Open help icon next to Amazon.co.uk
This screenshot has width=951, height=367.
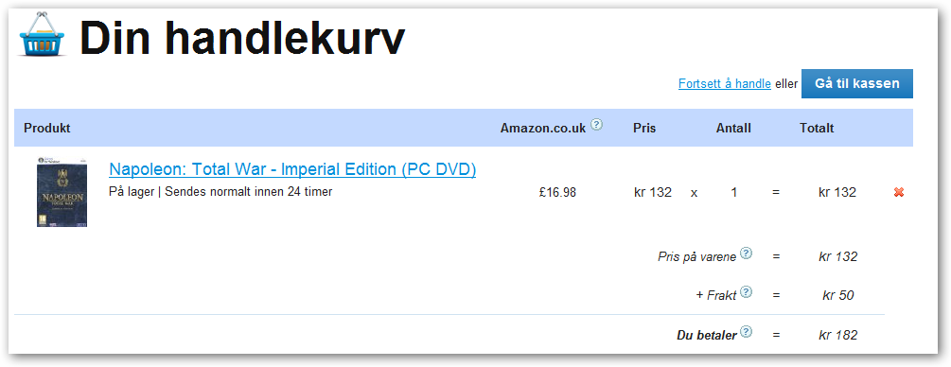pos(597,124)
